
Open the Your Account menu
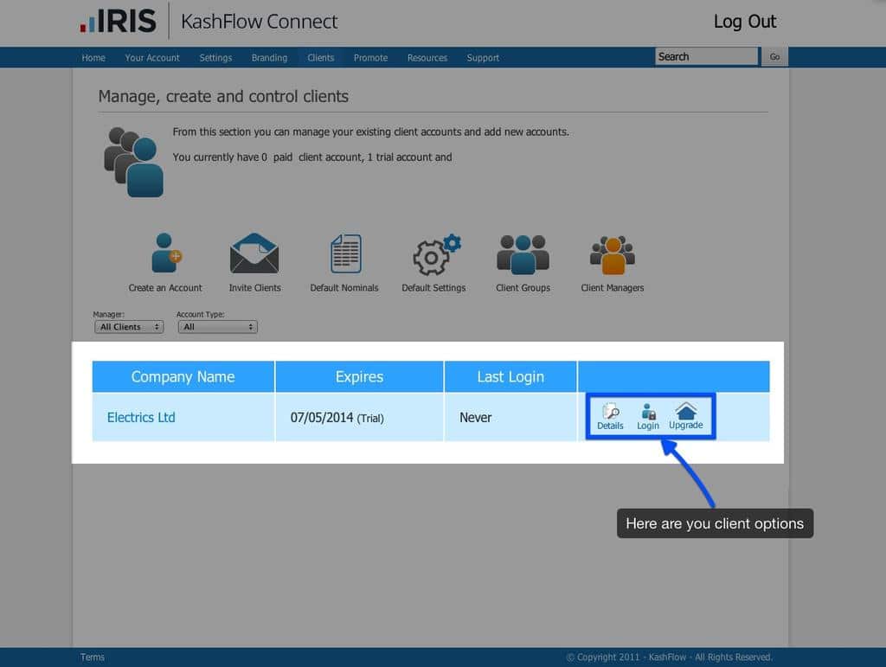tap(152, 58)
